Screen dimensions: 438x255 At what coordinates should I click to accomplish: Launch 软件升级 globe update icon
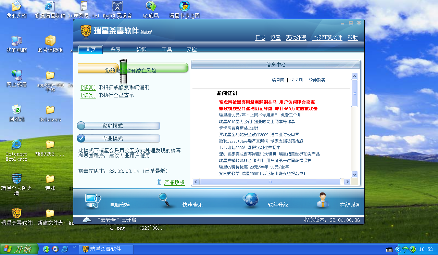click(250, 200)
